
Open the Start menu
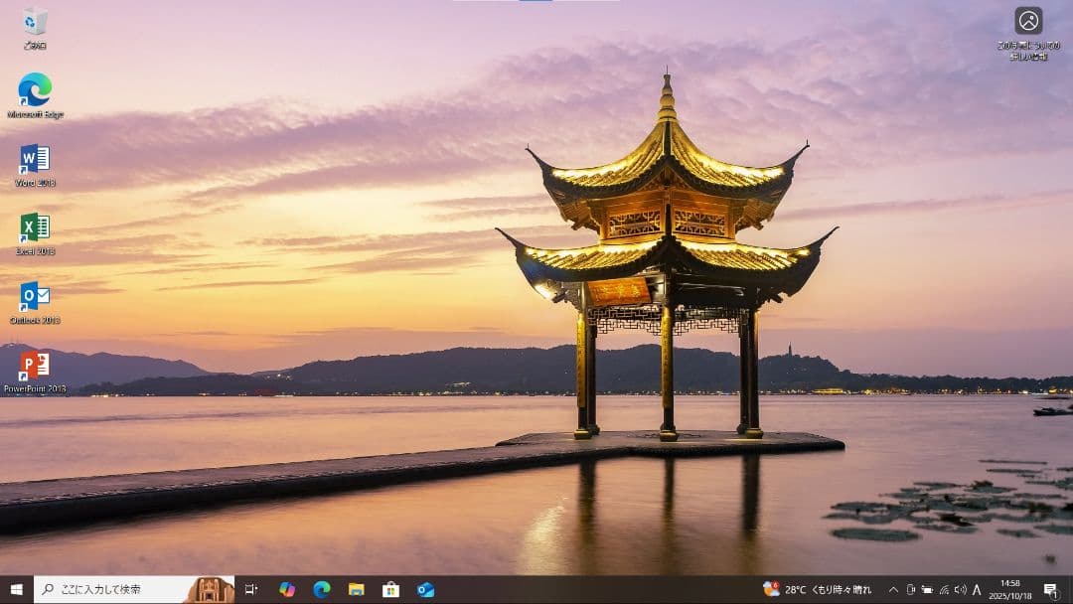point(16,589)
